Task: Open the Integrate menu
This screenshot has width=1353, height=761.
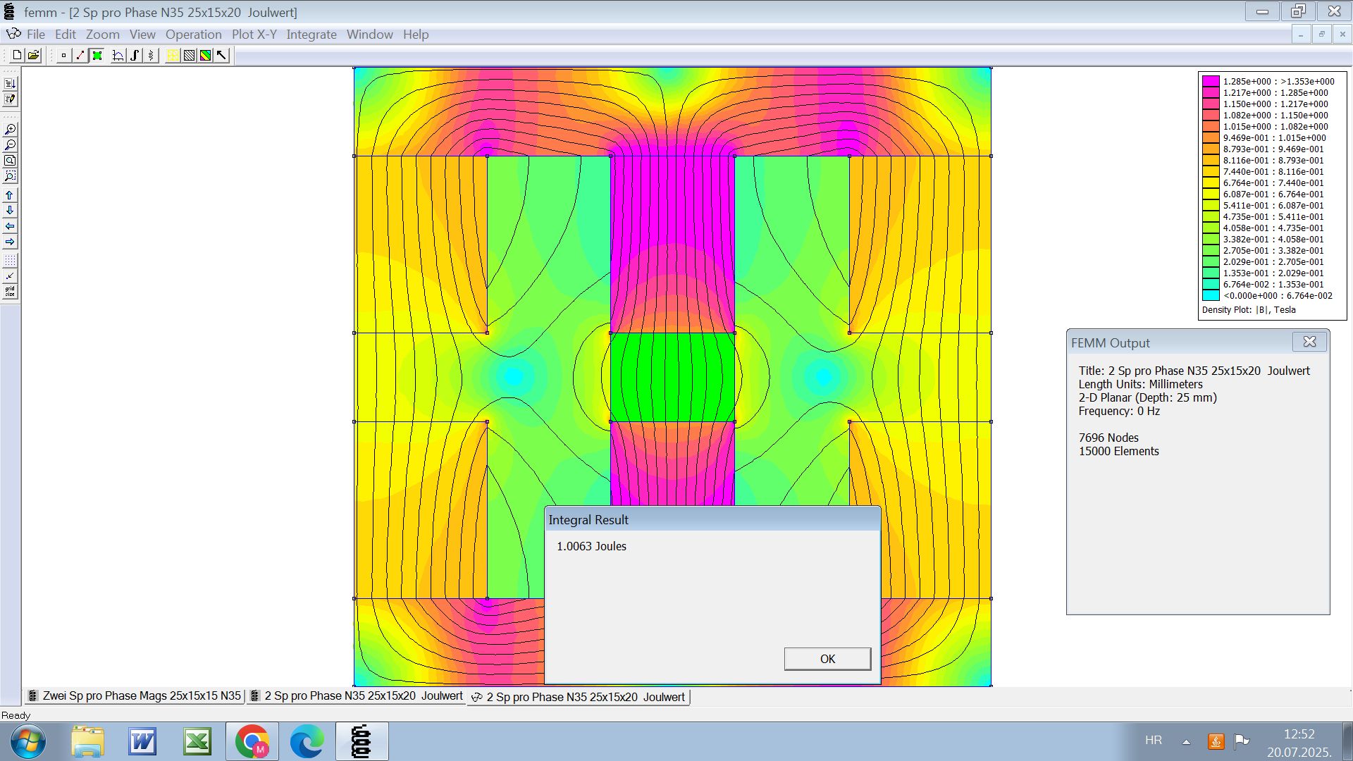Action: point(311,34)
